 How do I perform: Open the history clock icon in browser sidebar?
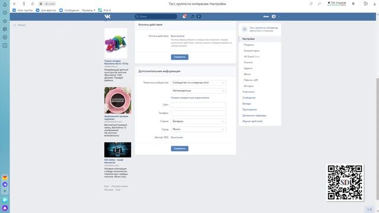click(5, 13)
